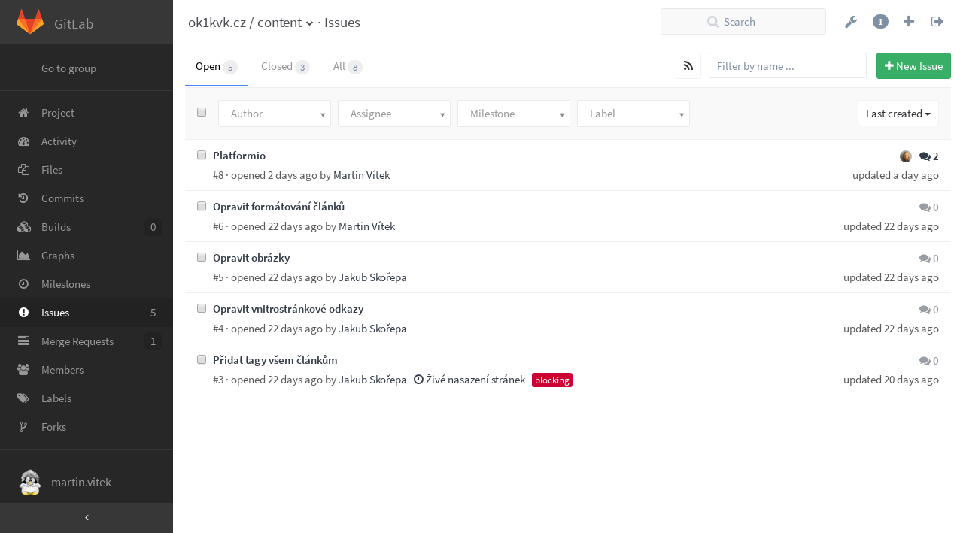The height and width of the screenshot is (533, 963).
Task: Click the Filter by name field
Action: (x=788, y=66)
